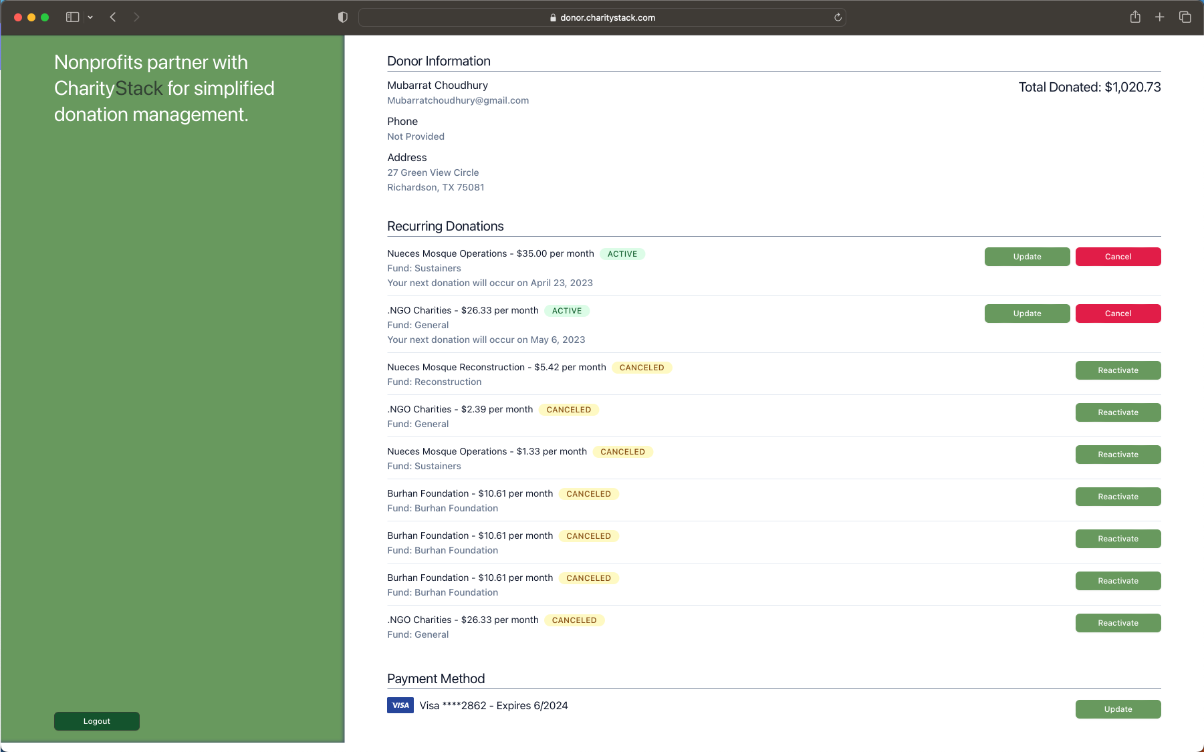Screen dimensions: 1204x752
Task: Click the Mubarratchoudhury@gmail.com email text
Action: 458,100
